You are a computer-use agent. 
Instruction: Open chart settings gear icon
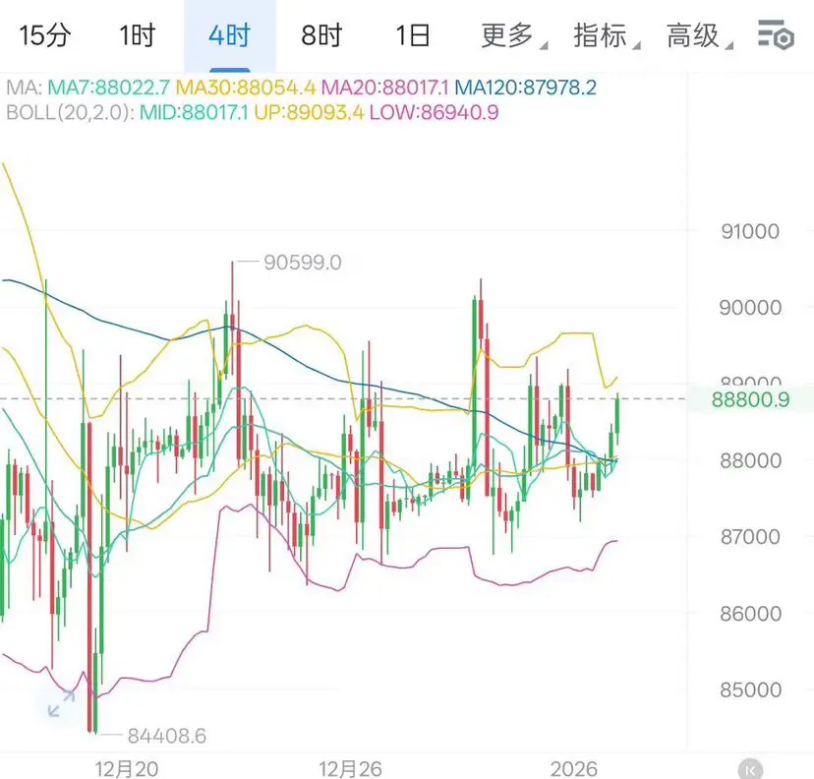coord(776,34)
